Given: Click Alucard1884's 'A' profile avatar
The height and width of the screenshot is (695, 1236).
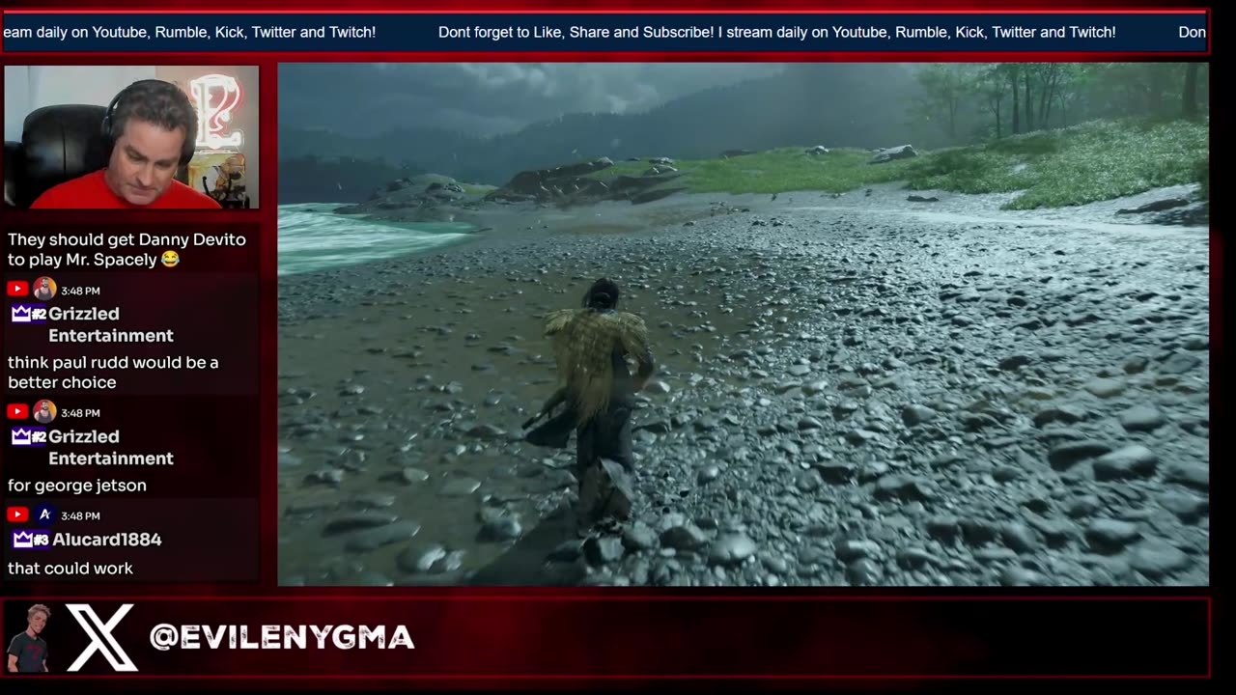Looking at the screenshot, I should pyautogui.click(x=44, y=514).
